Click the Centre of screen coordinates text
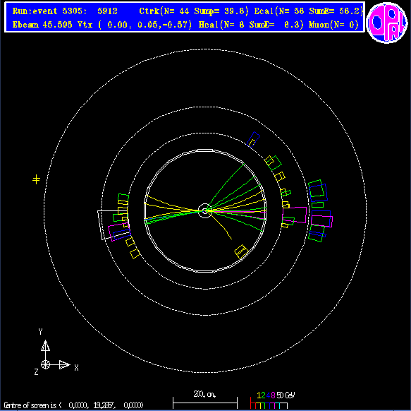Screen dimensions: 411x411 click(x=73, y=405)
